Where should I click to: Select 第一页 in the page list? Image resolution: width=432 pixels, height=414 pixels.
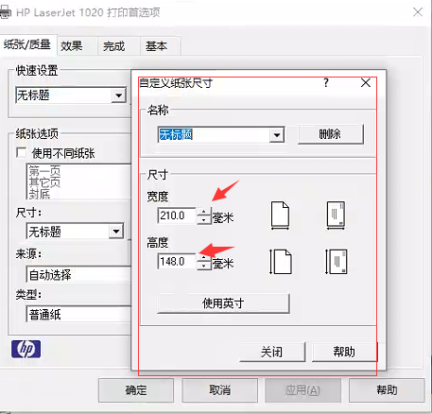(44, 171)
